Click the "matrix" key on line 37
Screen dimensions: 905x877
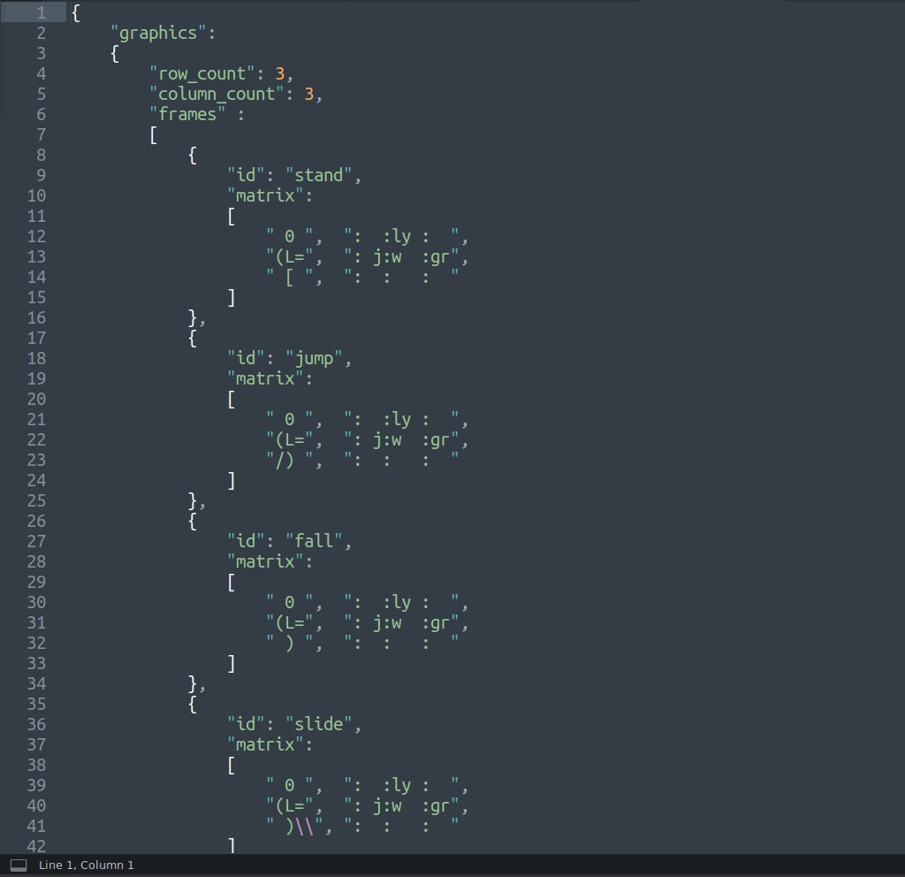tap(265, 744)
